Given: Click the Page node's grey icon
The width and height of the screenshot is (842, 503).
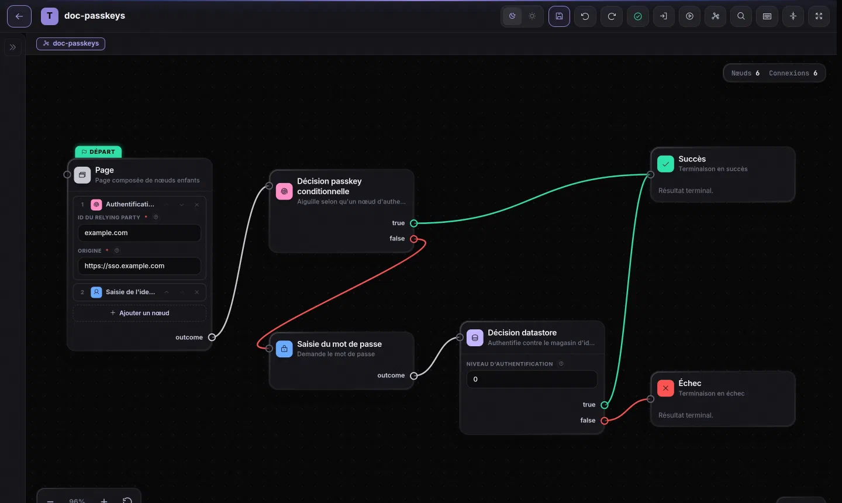Looking at the screenshot, I should click(82, 174).
